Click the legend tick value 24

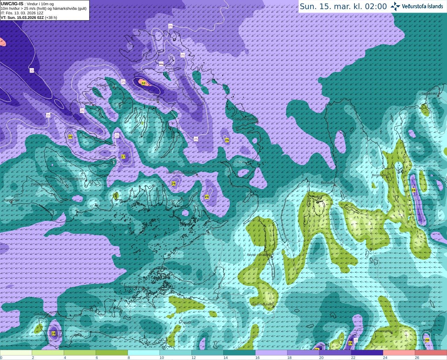point(385,358)
